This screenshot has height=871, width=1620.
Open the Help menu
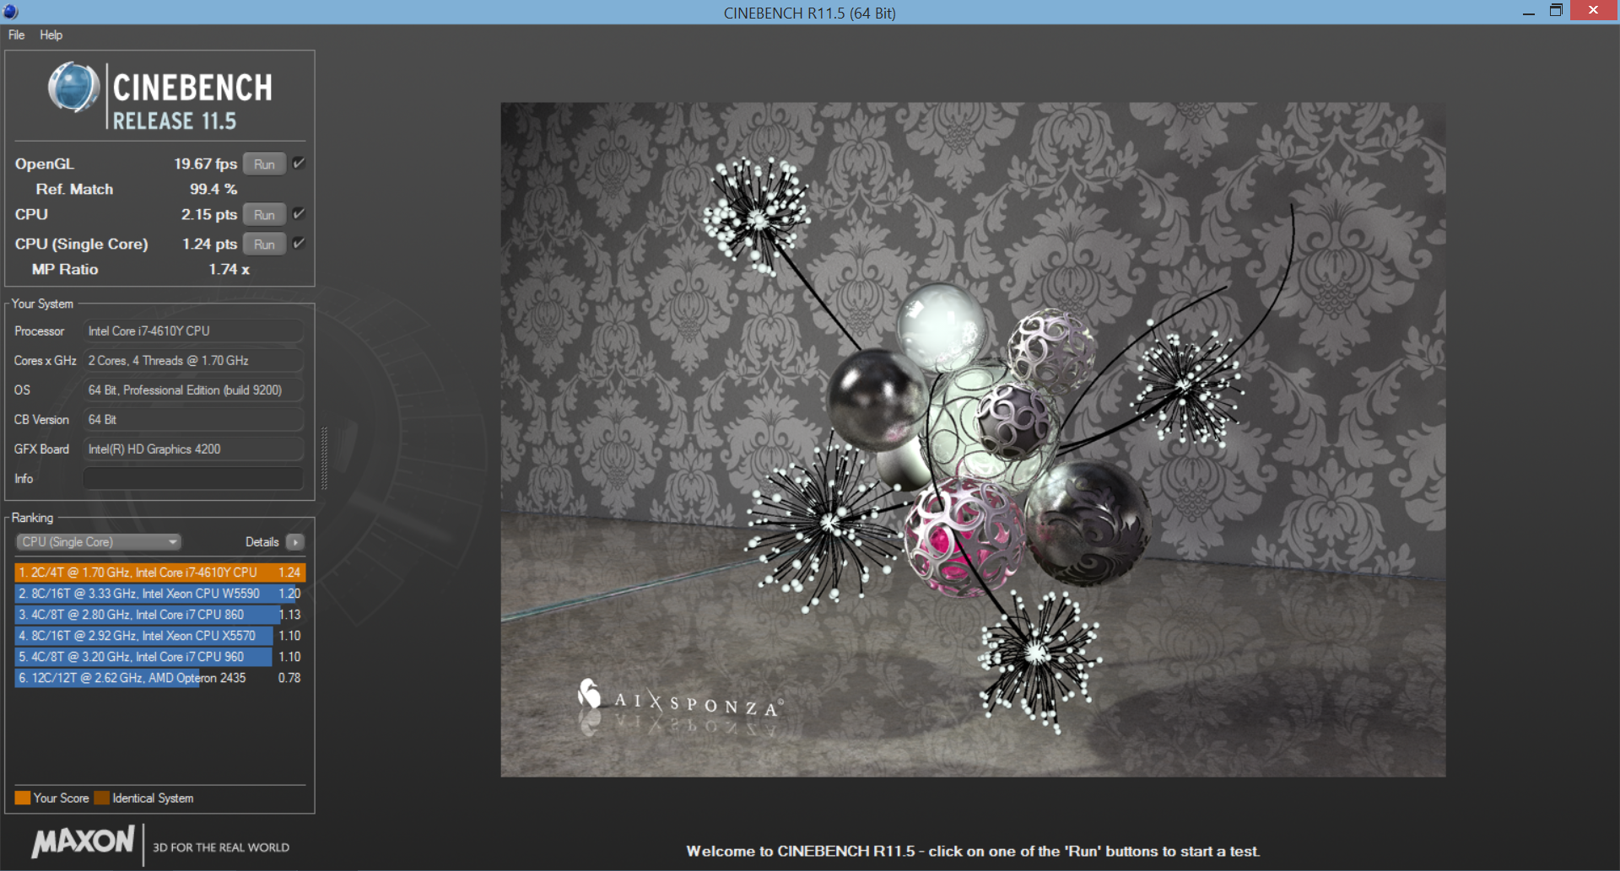[51, 35]
